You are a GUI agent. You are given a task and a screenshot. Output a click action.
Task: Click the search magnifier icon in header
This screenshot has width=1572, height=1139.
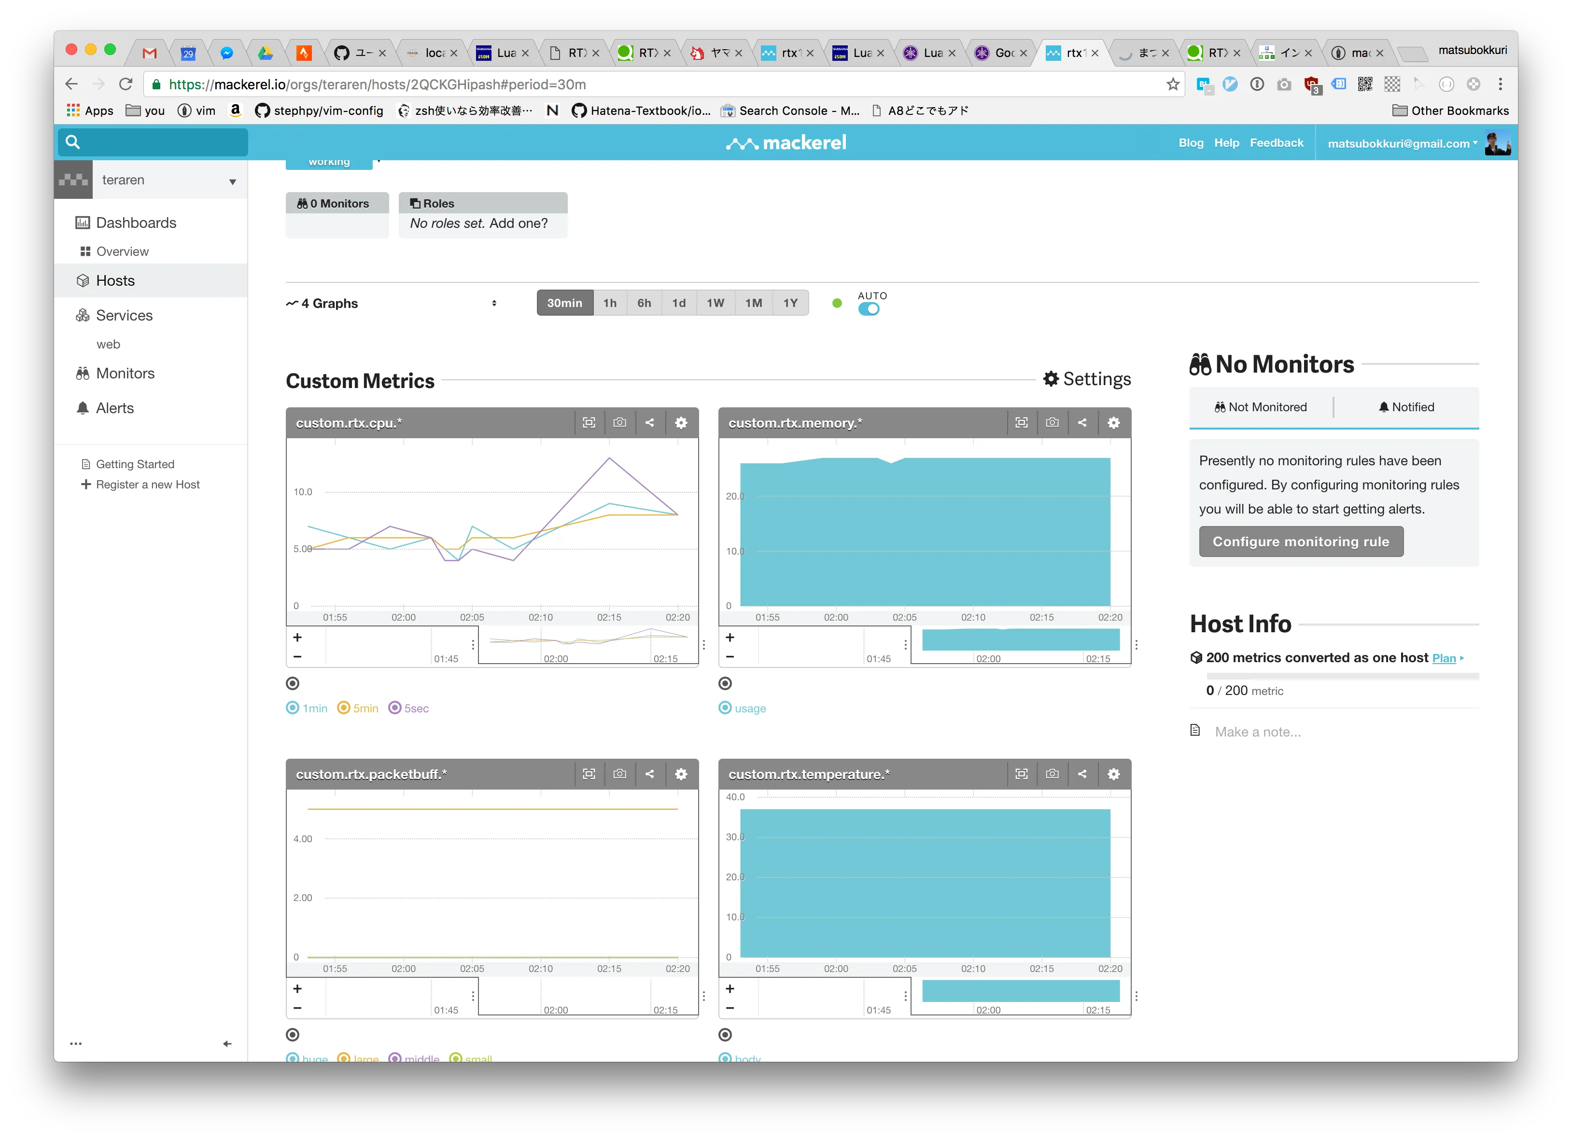[73, 142]
